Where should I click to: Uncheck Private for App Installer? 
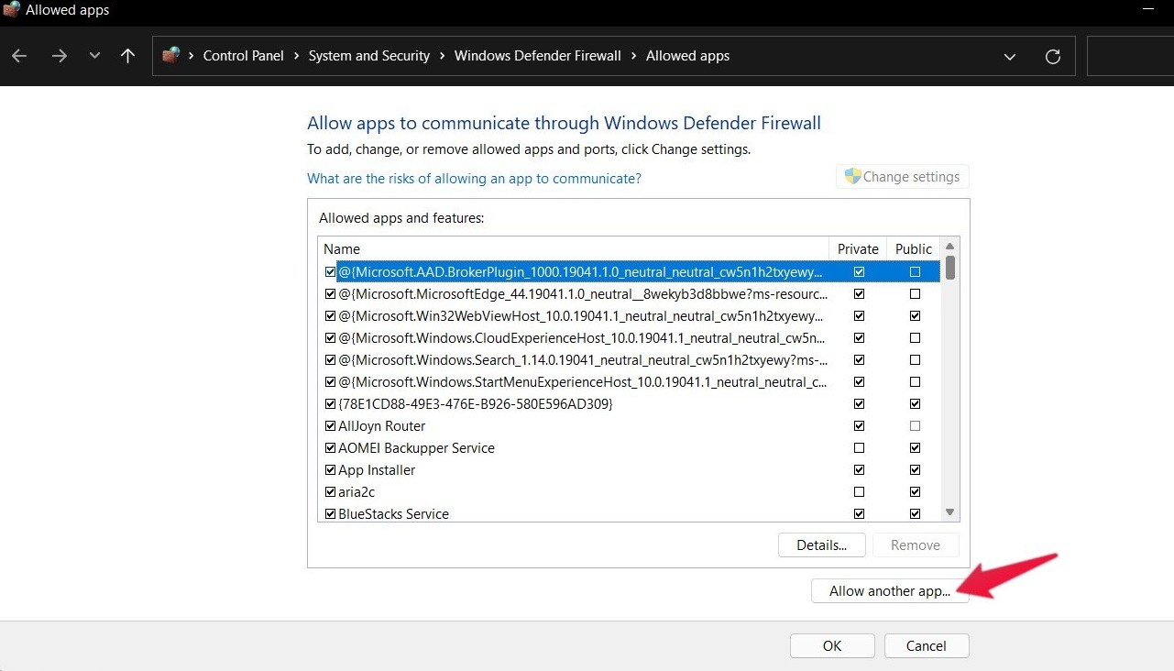coord(859,470)
